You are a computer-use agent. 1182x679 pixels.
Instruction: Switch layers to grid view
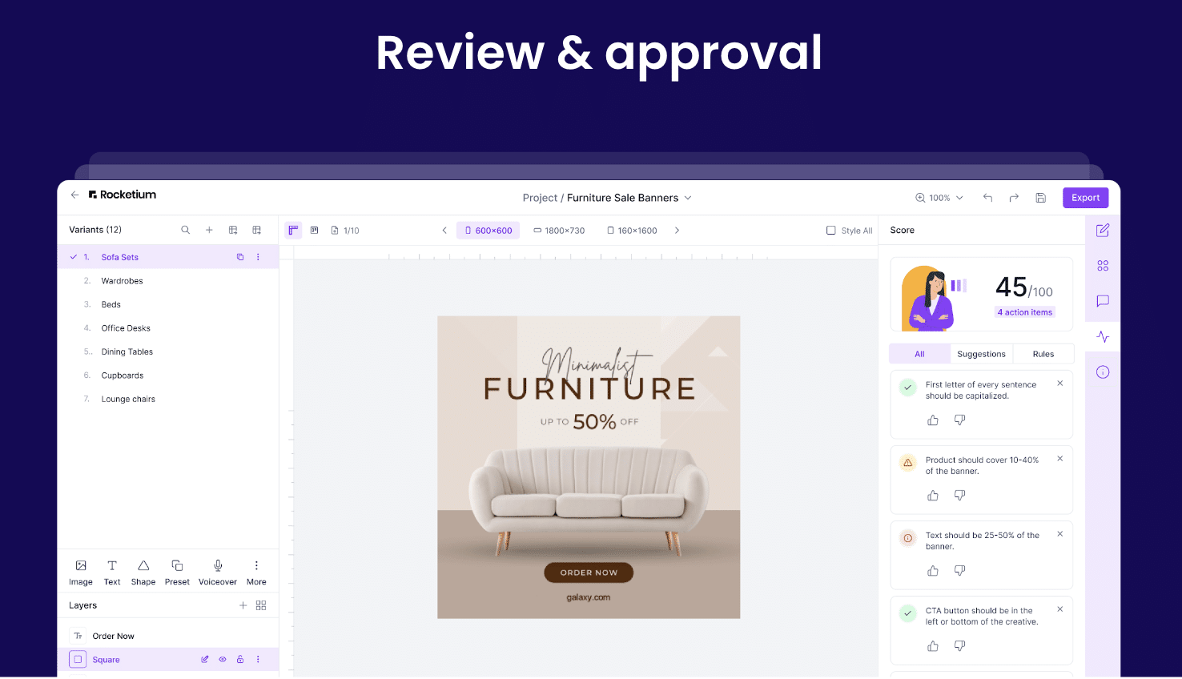261,605
